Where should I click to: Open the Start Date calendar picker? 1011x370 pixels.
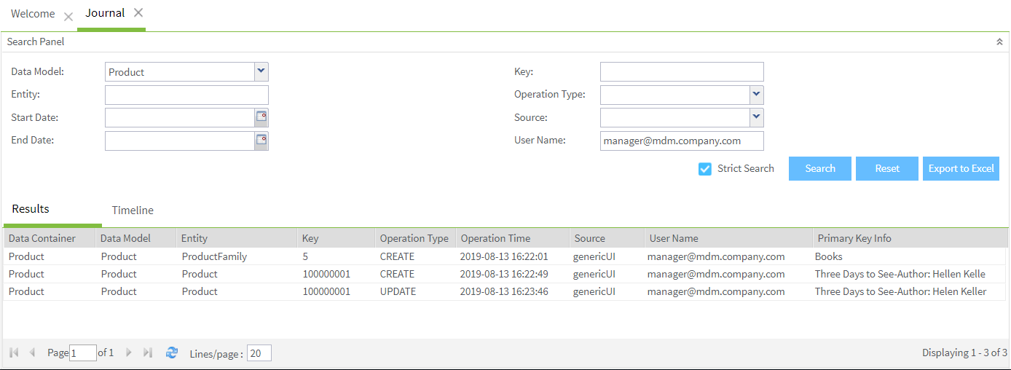point(261,117)
